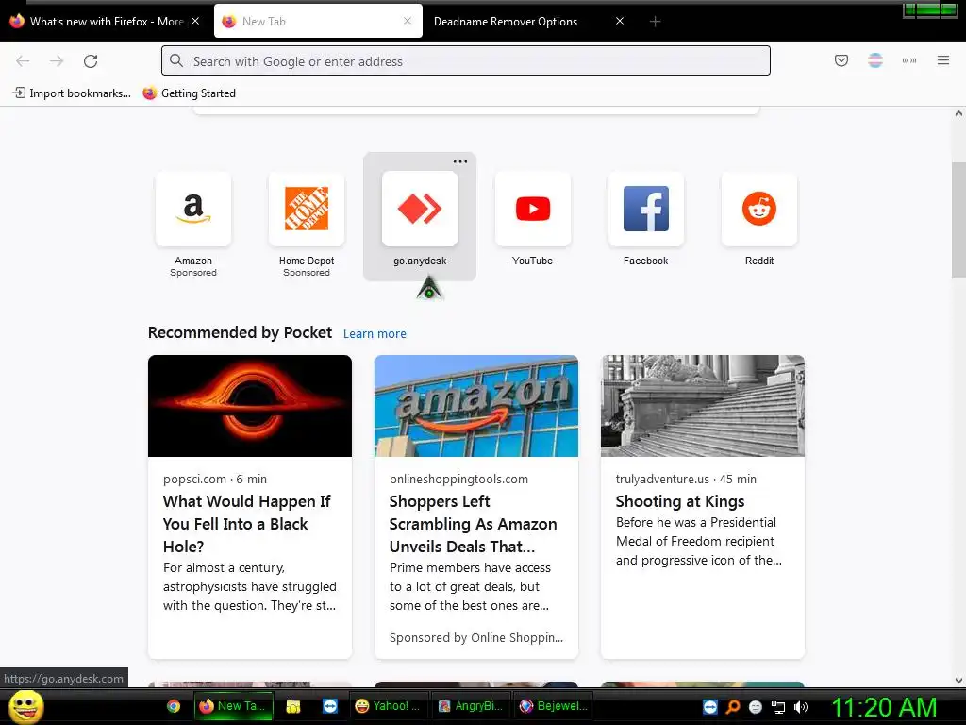Click the forward navigation arrow
This screenshot has height=725, width=966.
[x=57, y=61]
